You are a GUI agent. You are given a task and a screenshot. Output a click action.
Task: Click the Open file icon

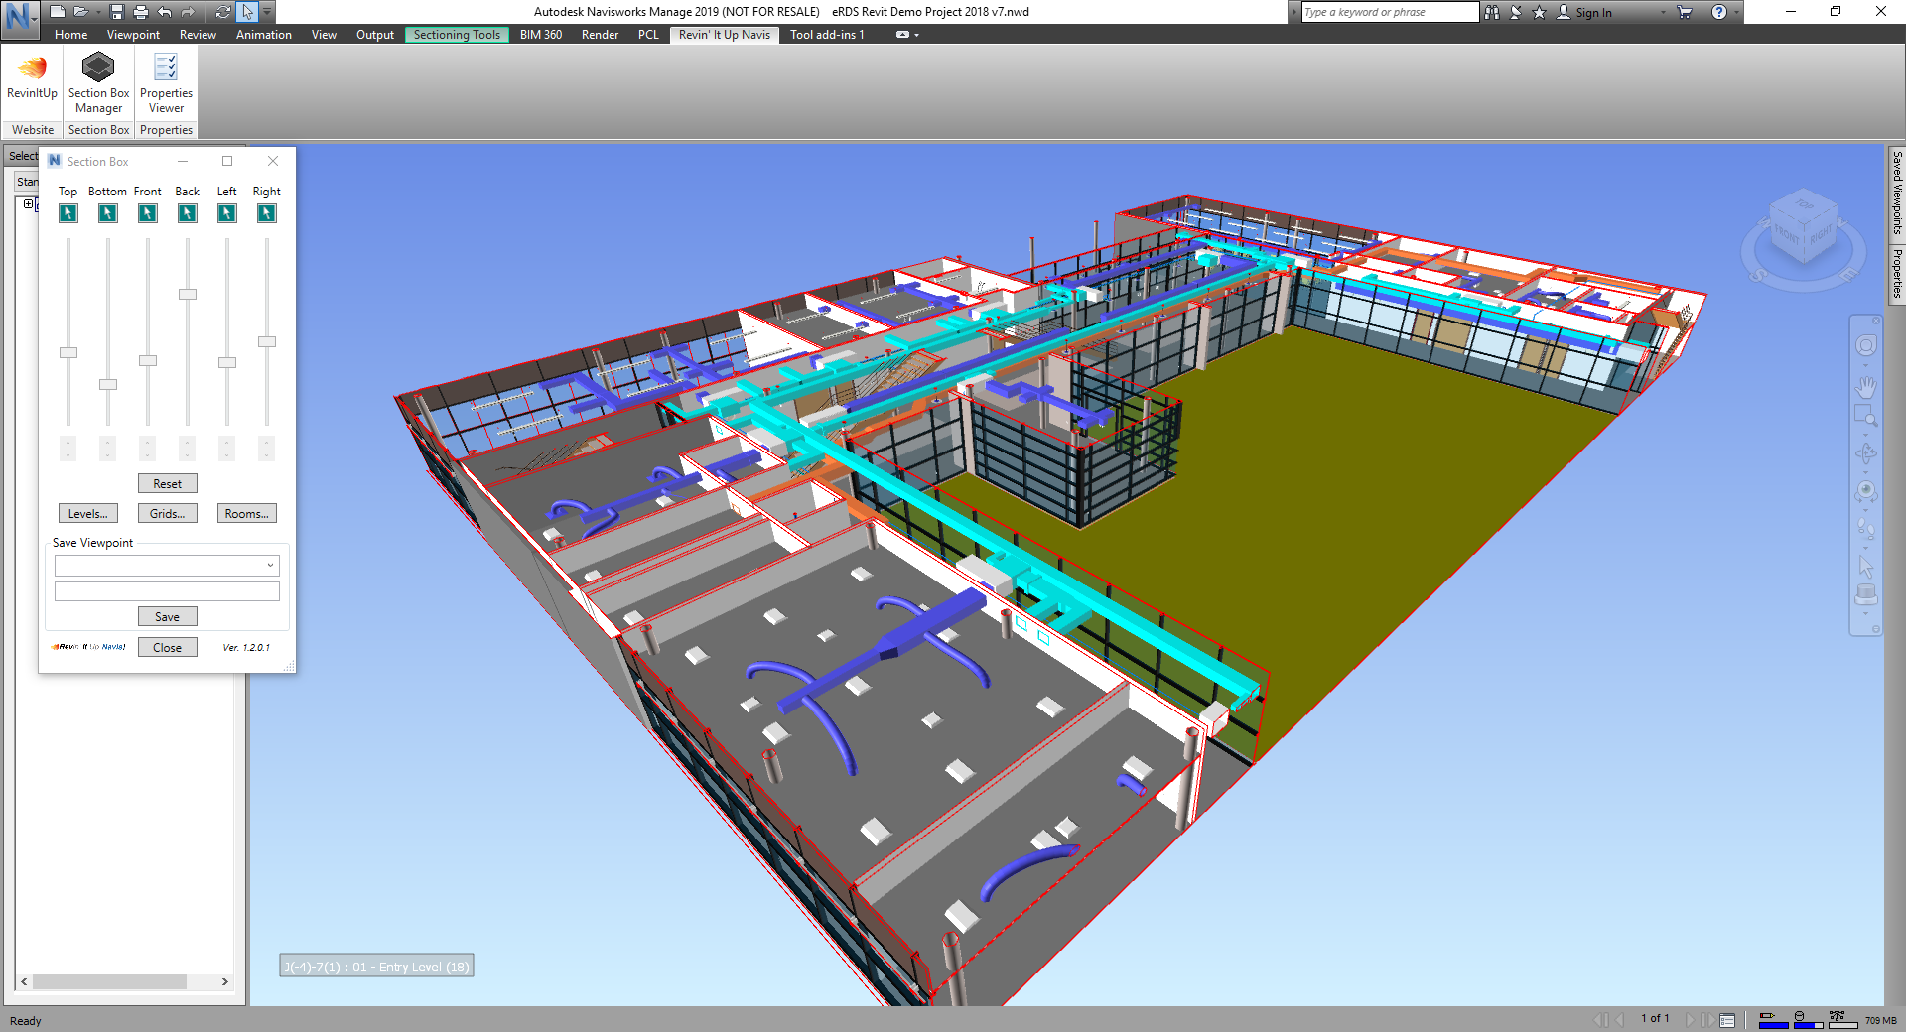[x=80, y=12]
